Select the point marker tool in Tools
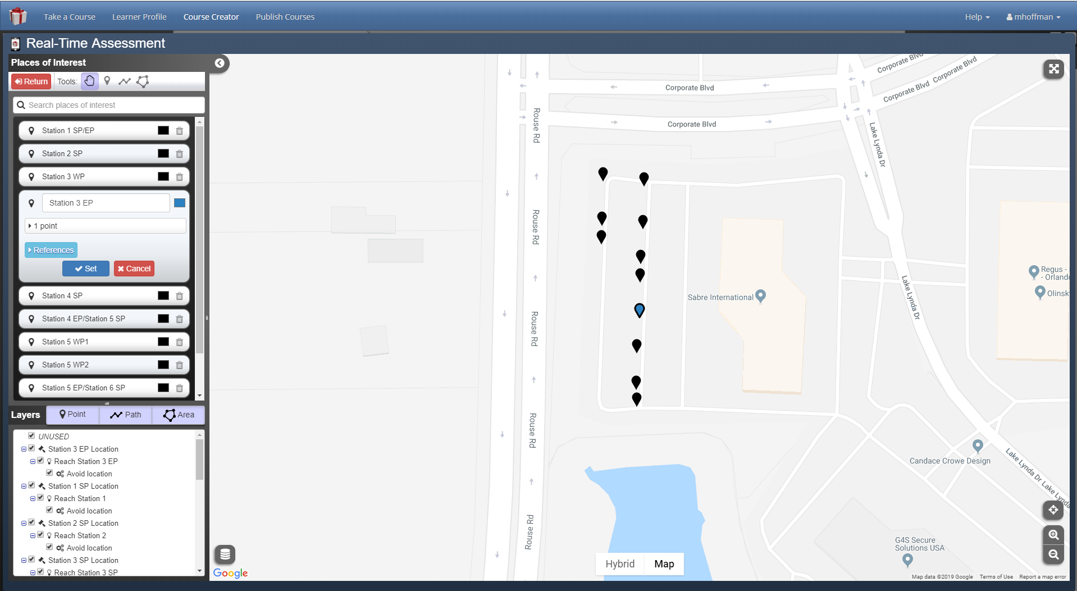This screenshot has width=1077, height=591. pos(107,81)
